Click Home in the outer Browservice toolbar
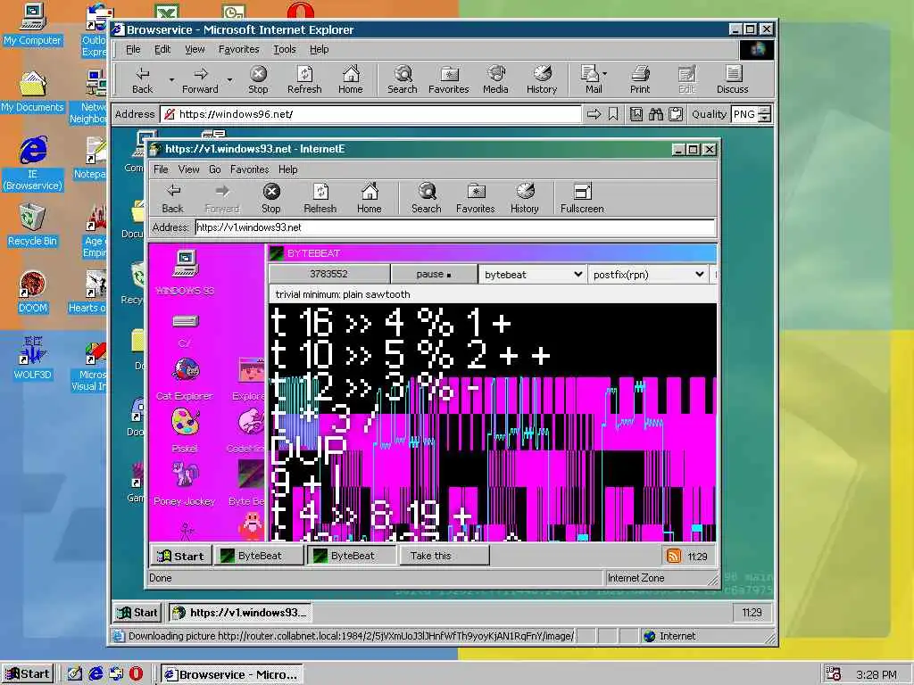Screen dimensions: 914x685 350,79
